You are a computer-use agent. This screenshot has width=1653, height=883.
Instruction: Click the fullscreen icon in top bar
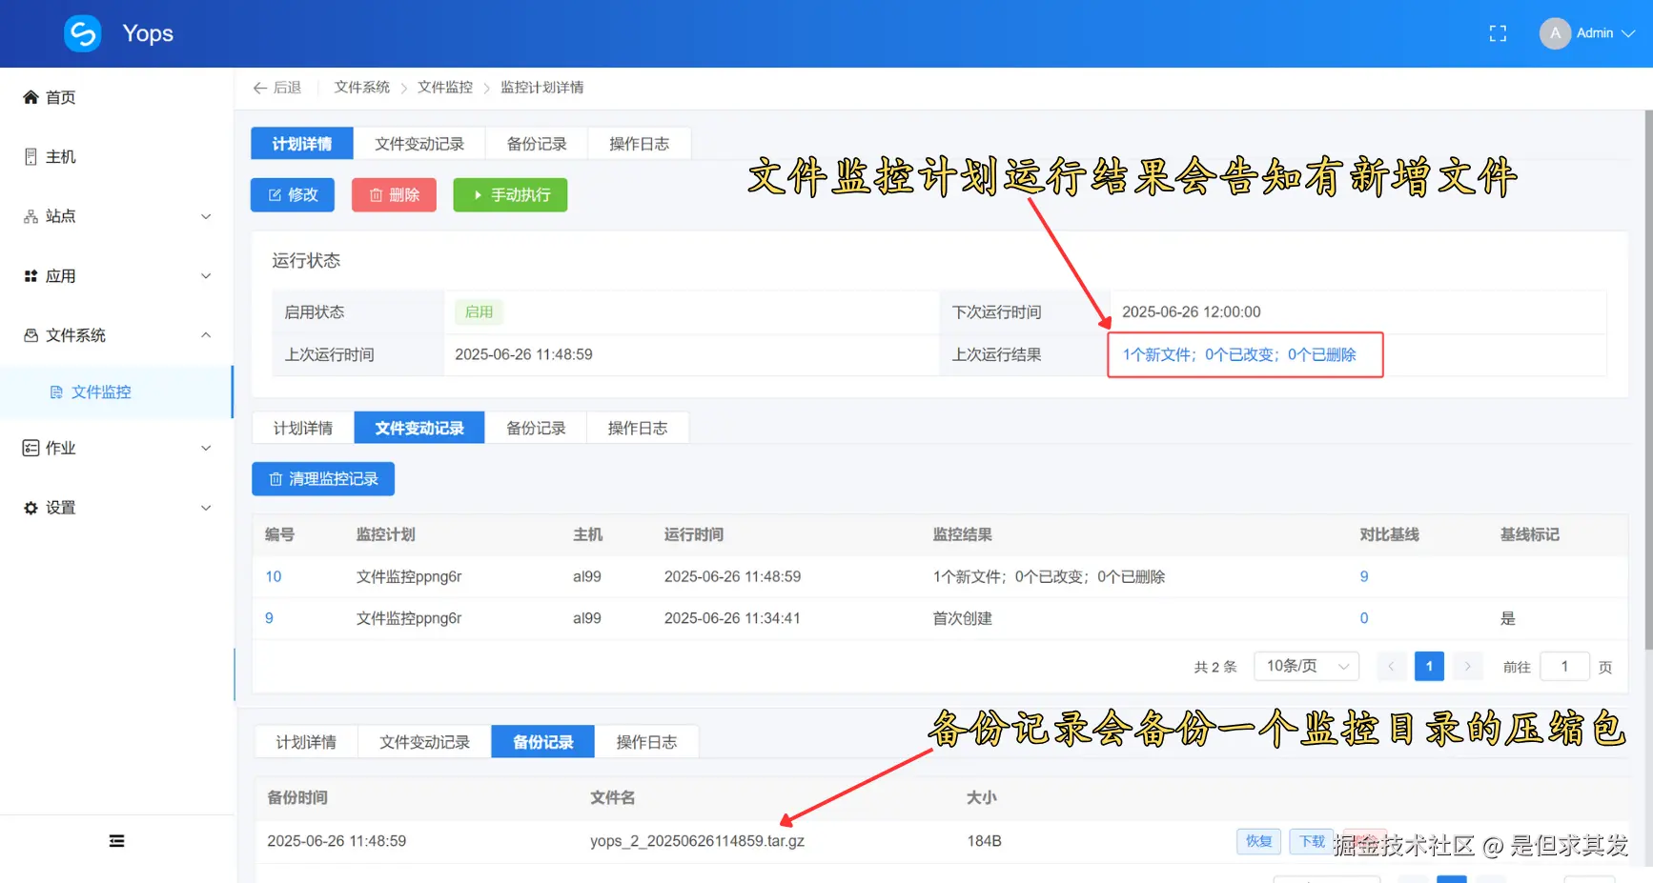click(1498, 33)
